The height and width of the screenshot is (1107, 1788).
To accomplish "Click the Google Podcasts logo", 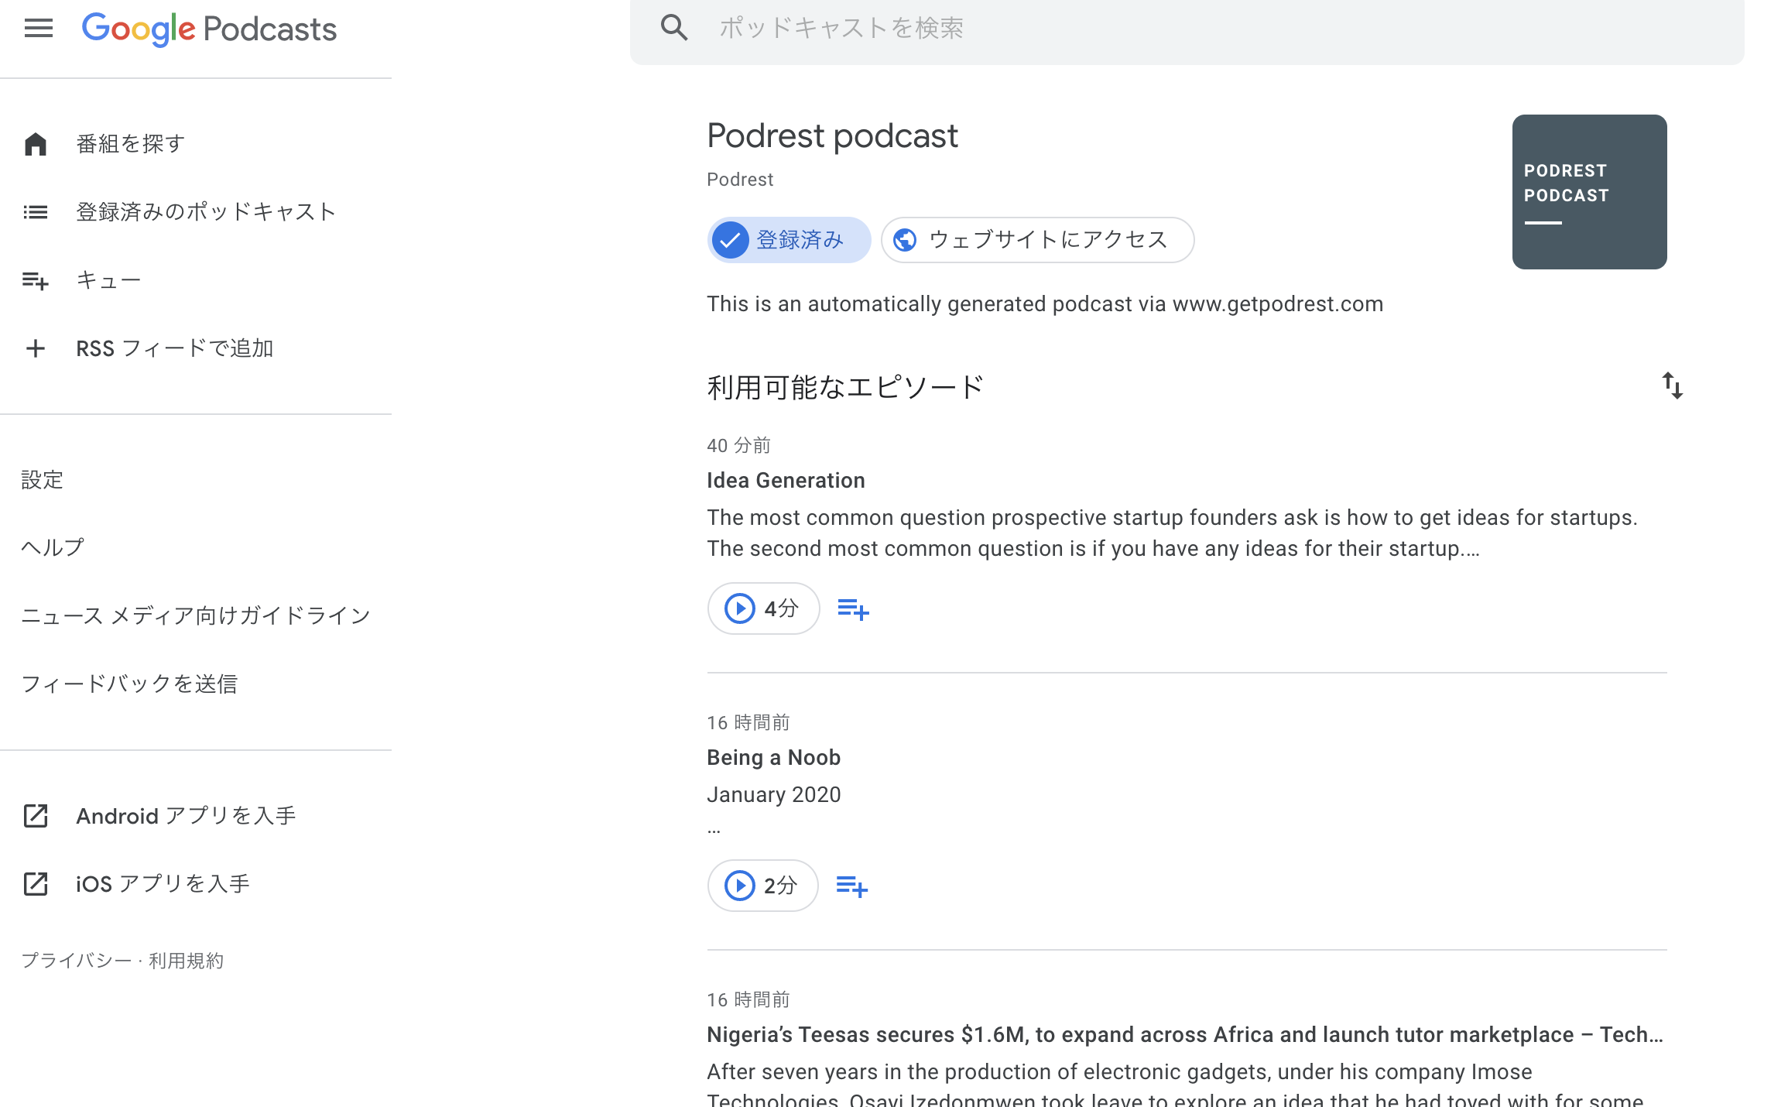I will 209,29.
